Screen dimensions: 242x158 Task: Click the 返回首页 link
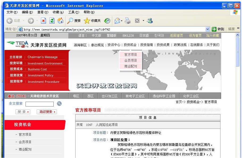[x=176, y=36]
